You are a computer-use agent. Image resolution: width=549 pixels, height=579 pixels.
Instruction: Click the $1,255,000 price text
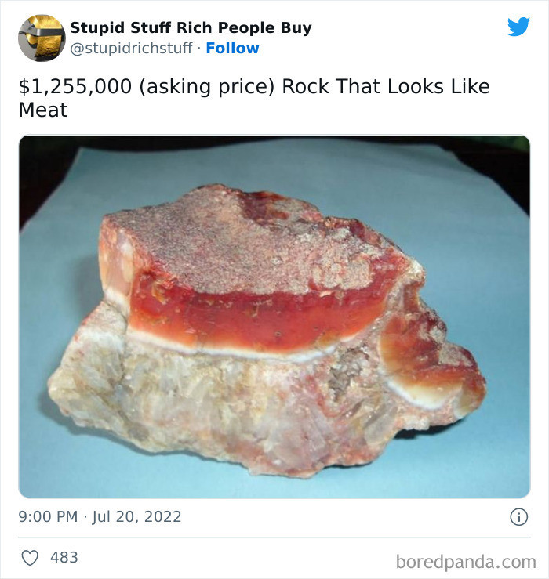point(76,86)
